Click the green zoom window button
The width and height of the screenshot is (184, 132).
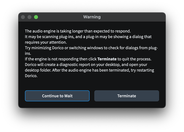(36, 17)
